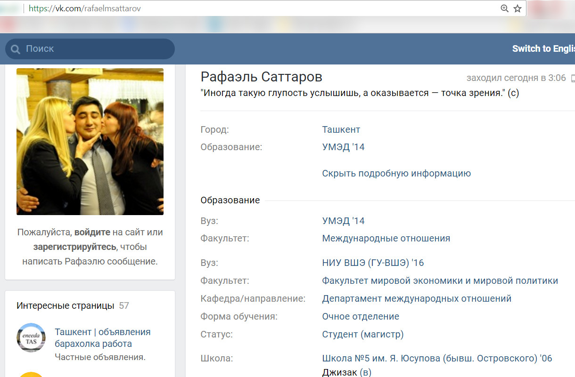
Task: Click the Город label
Action: tap(215, 129)
